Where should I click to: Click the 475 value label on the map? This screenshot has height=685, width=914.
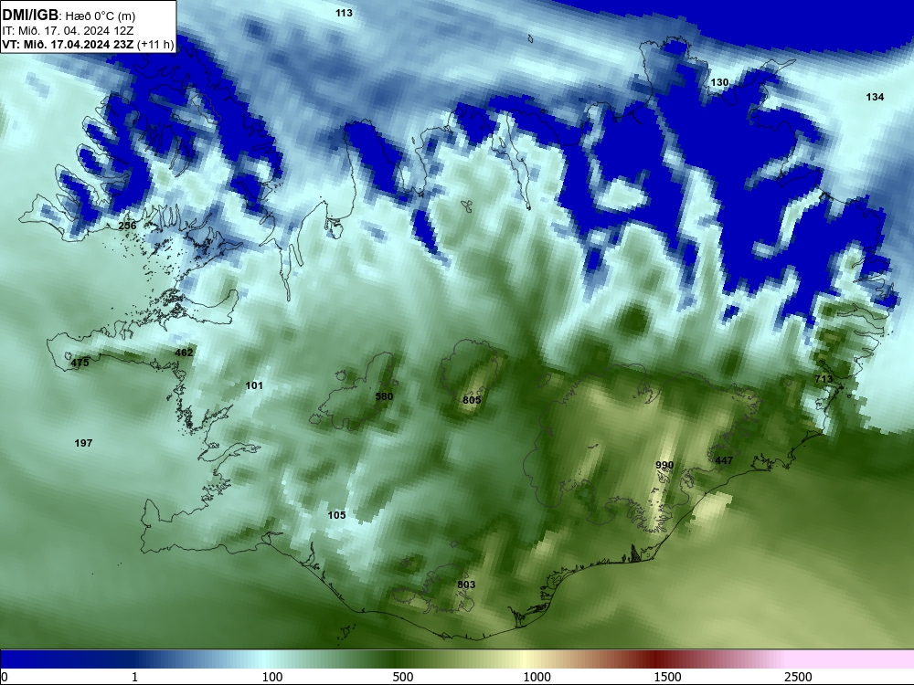pyautogui.click(x=80, y=363)
